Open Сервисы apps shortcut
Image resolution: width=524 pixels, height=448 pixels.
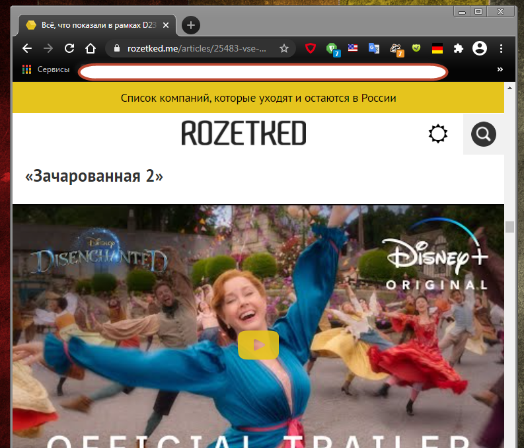tap(46, 69)
